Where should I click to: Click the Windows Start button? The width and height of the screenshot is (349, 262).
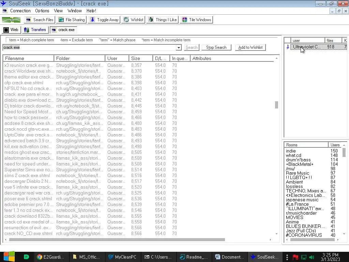[x=9, y=257]
